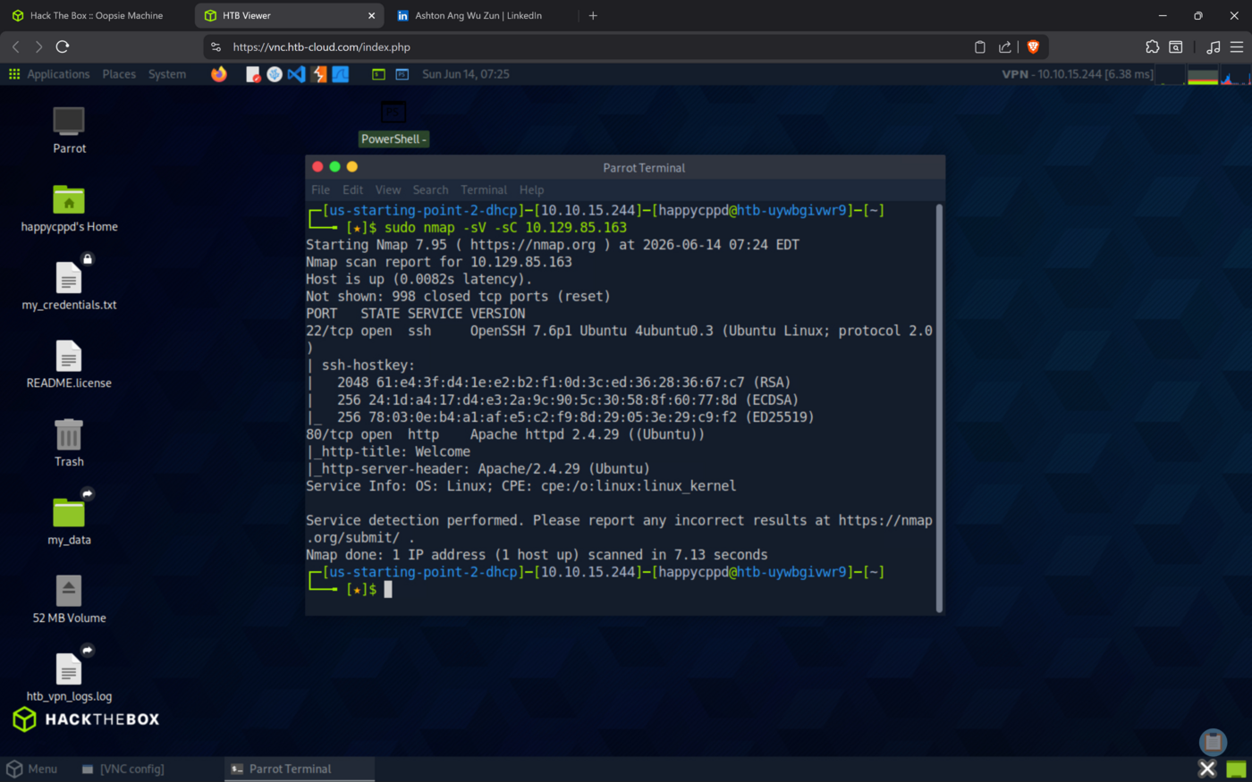
Task: Open README.license file on desktop
Action: [69, 365]
